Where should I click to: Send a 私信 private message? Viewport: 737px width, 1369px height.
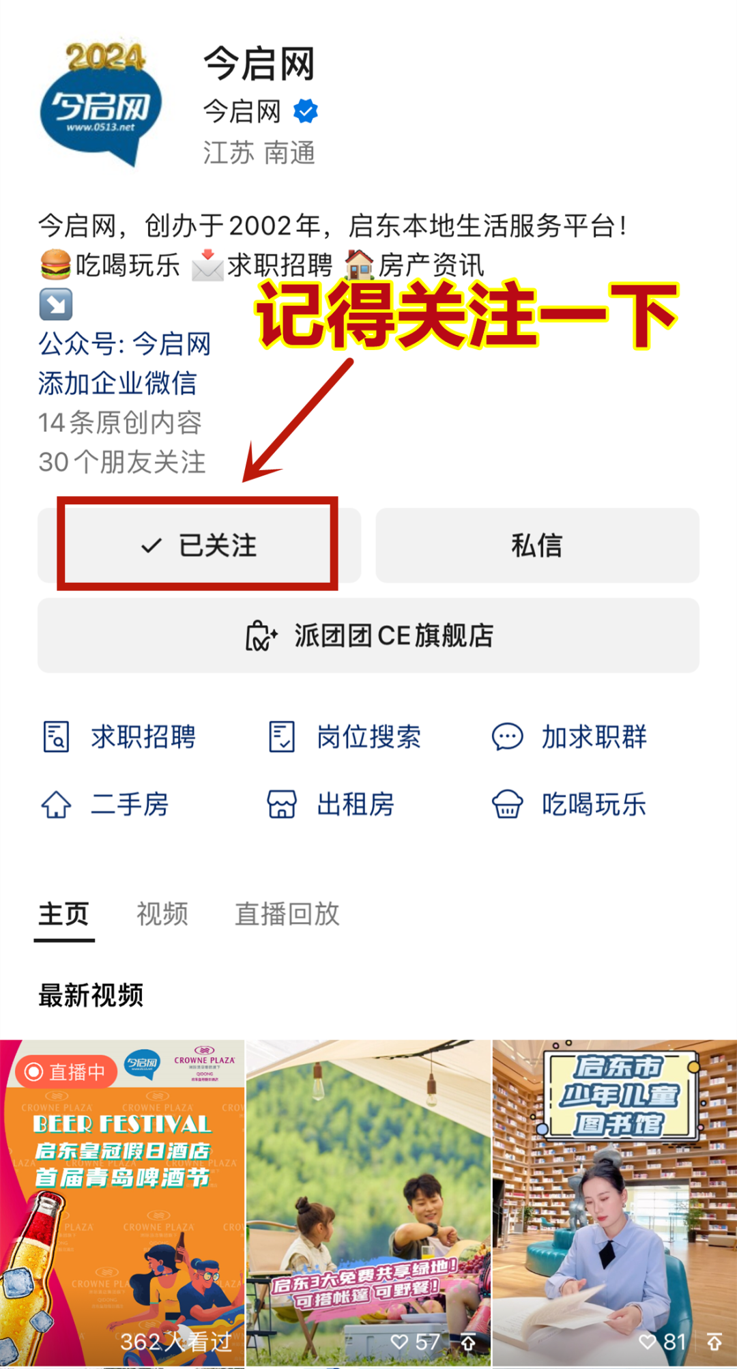coord(537,545)
